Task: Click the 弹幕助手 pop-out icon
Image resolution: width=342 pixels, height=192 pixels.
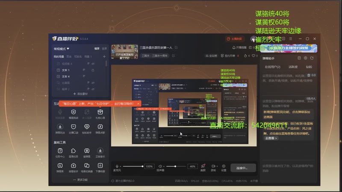Action: point(312,58)
